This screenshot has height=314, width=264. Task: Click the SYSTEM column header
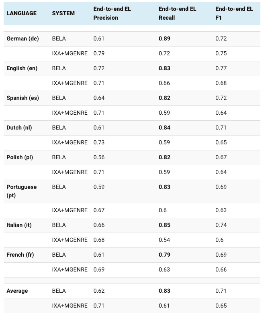click(x=63, y=13)
